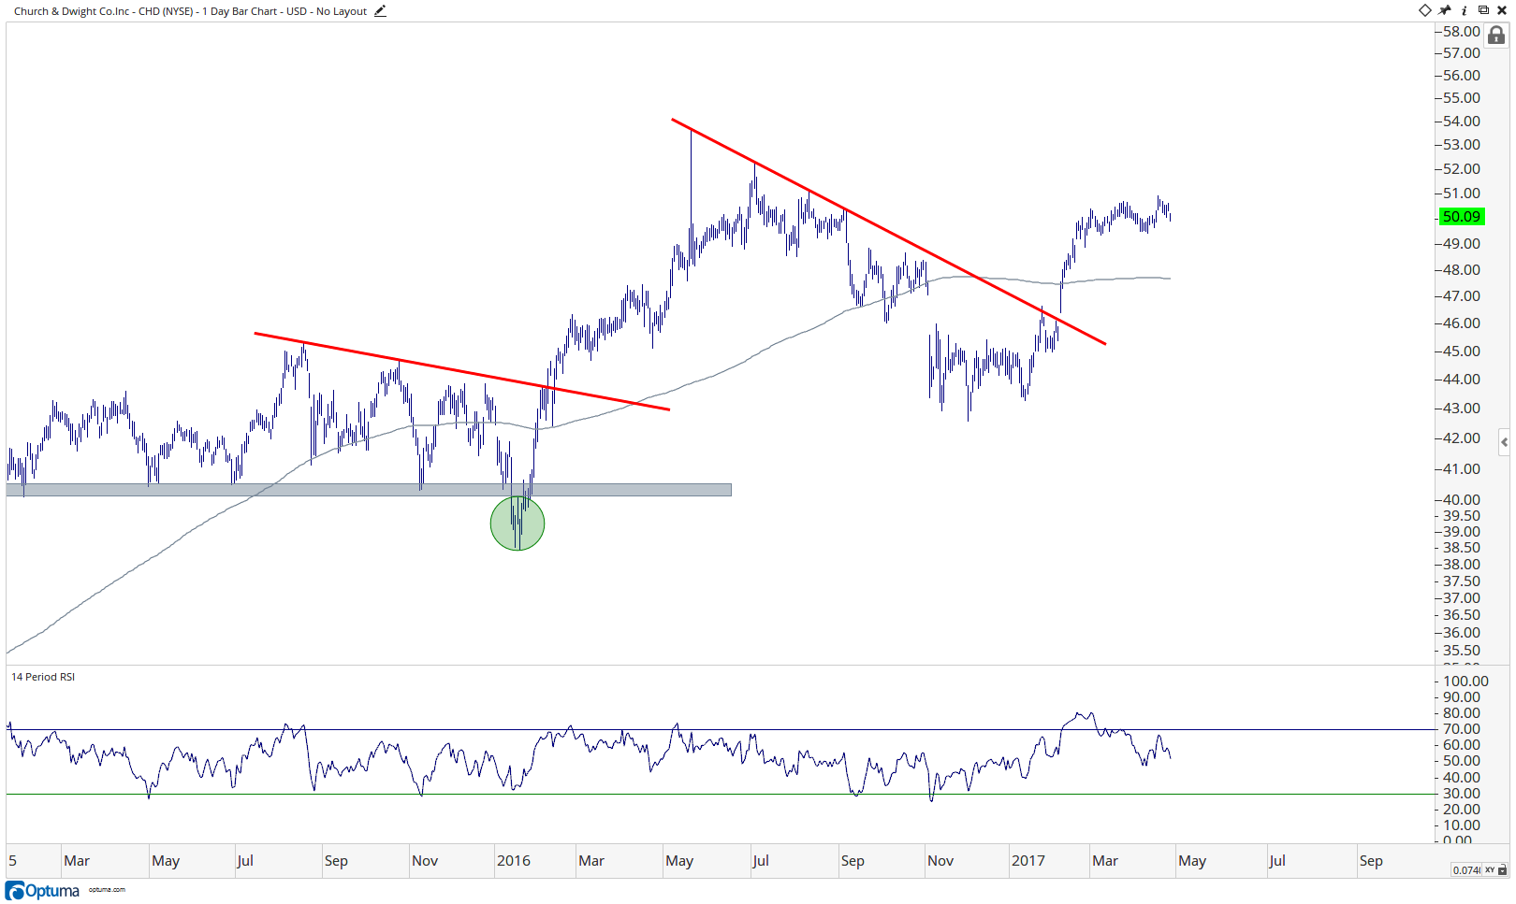Click the 2016 label on the date axis
Screen dimensions: 1516x904
click(x=514, y=861)
